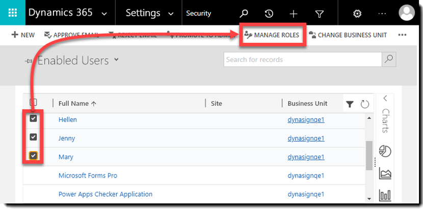The height and width of the screenshot is (209, 423).
Task: Expand the Enabled Users view selector
Action: point(116,59)
